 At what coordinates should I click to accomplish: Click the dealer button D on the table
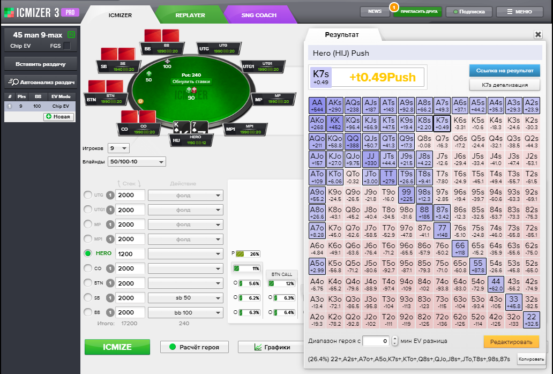tap(140, 101)
